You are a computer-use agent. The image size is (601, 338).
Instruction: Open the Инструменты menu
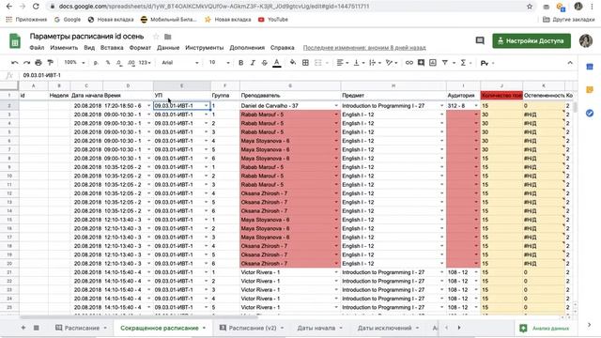coord(205,48)
